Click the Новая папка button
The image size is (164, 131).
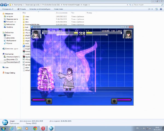click(x=58, y=9)
